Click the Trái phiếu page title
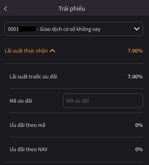This screenshot has height=165, width=149. click(72, 9)
